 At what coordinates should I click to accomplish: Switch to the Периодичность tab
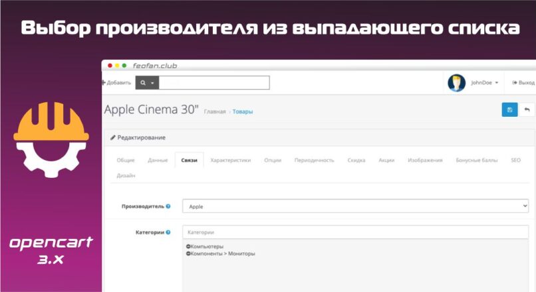click(314, 160)
